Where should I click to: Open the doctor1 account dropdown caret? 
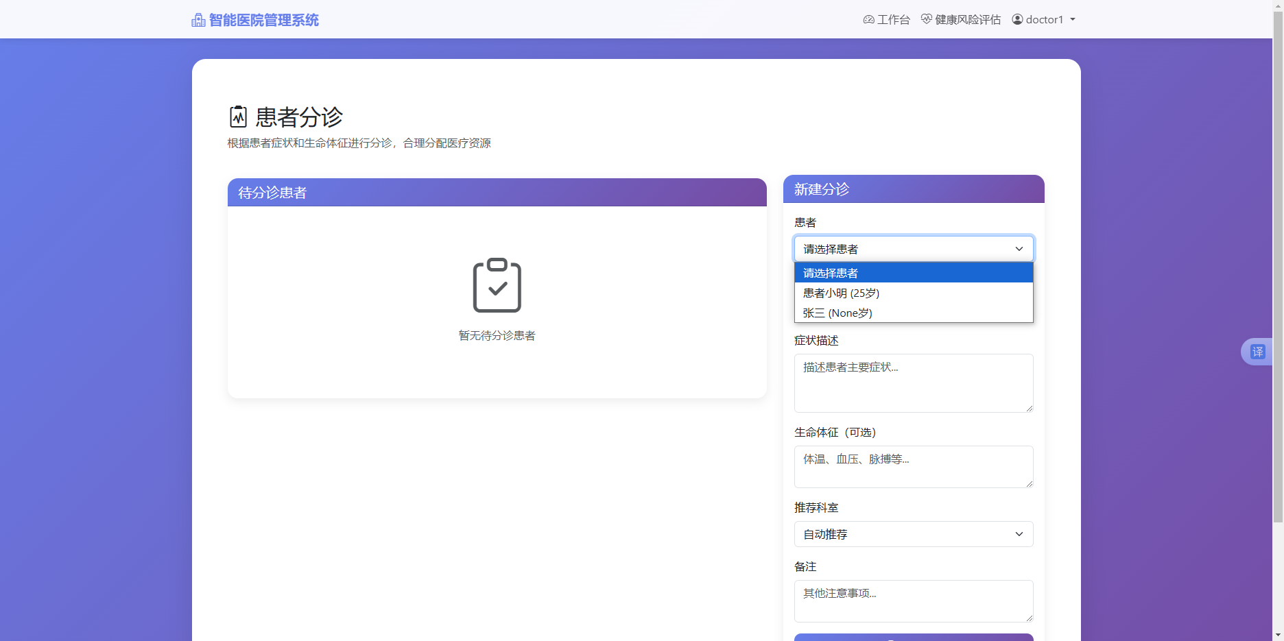click(x=1072, y=20)
